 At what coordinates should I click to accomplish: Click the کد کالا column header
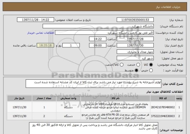[163, 98]
